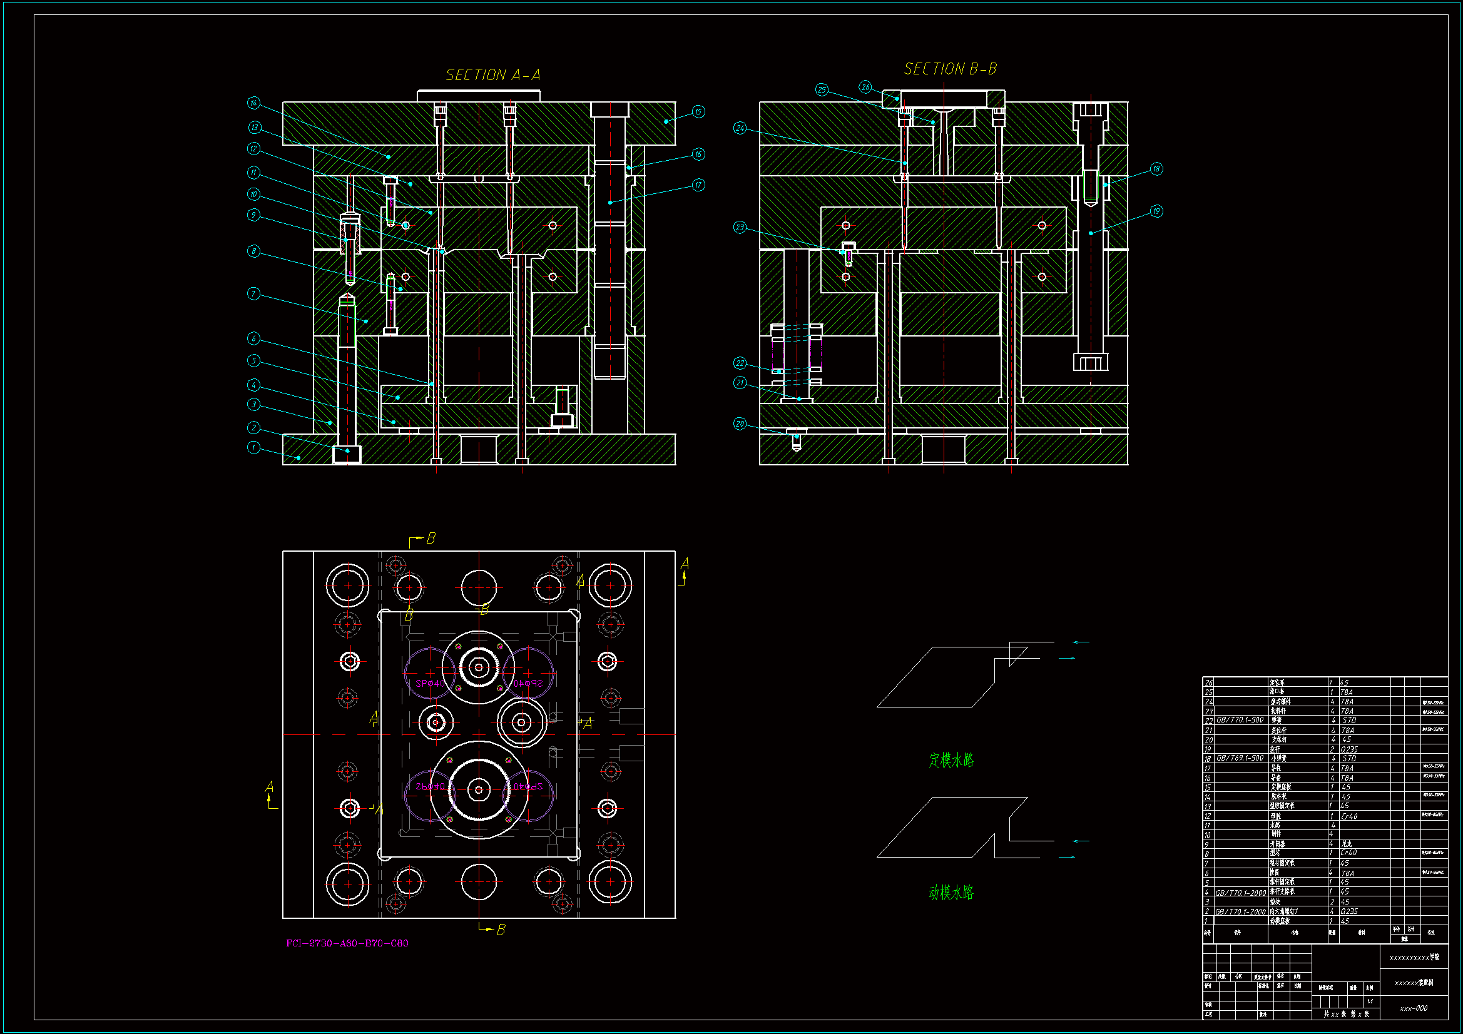Click the B section marker above plan view
Viewport: 1463px width, 1034px height.
click(x=431, y=539)
